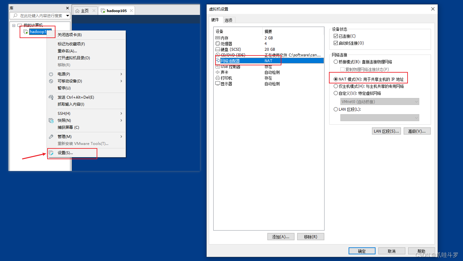This screenshot has width=463, height=261.
Task: Choose 抓取输入内容(I) menu entry
Action: tap(86, 104)
